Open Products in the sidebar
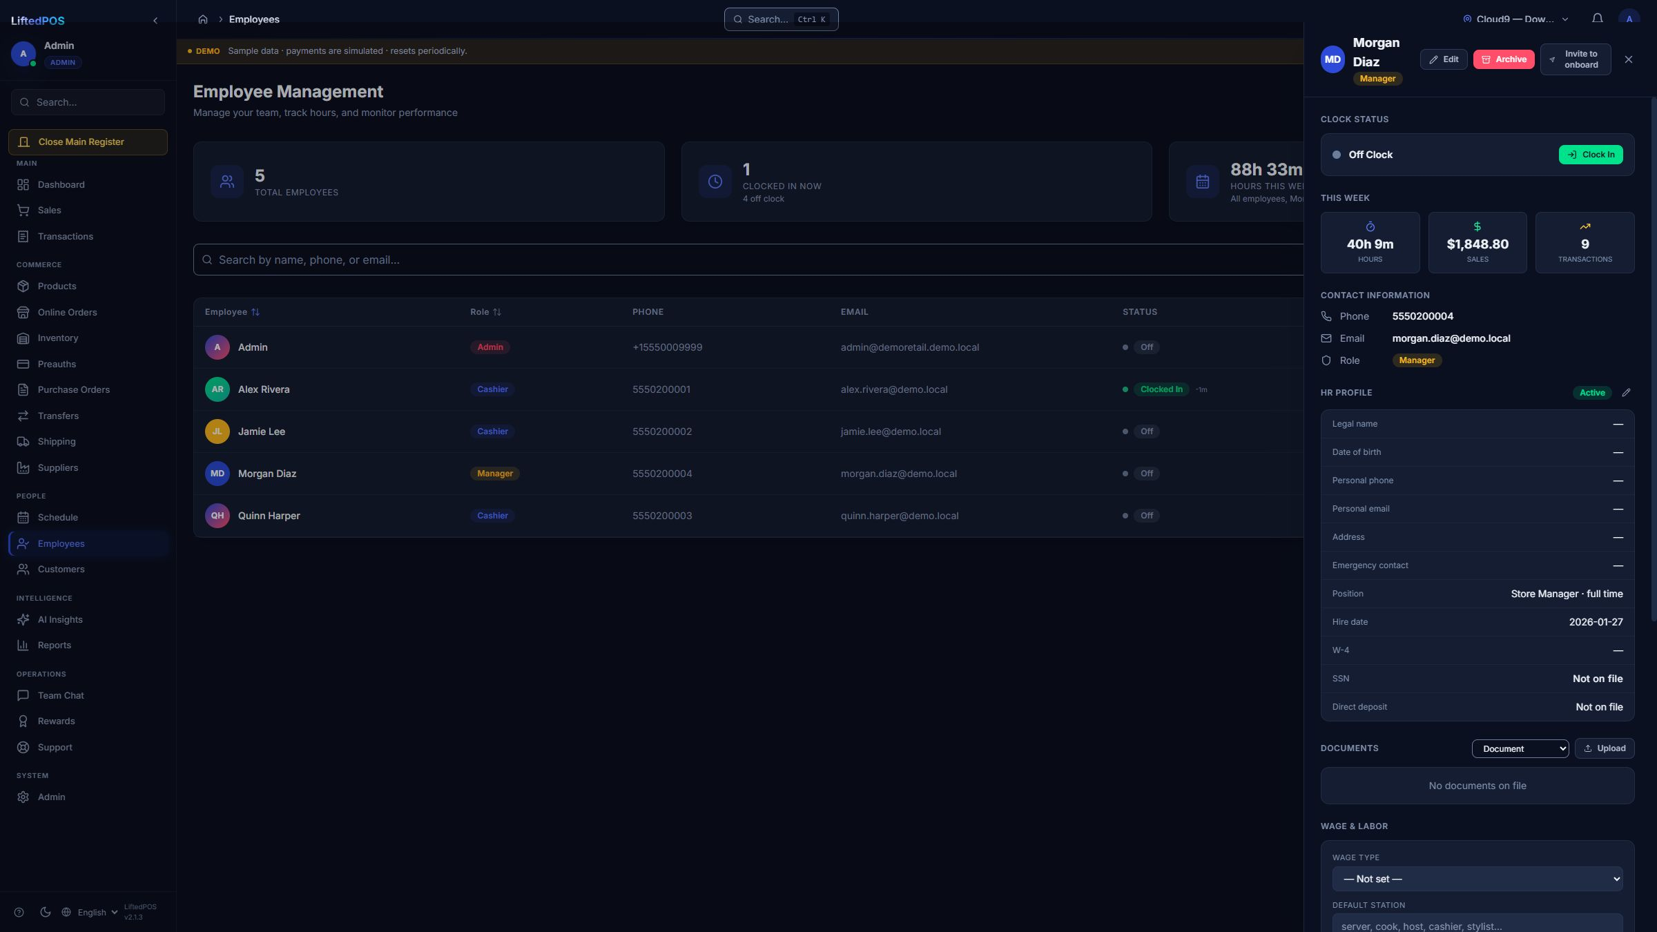The image size is (1657, 932). 88,287
